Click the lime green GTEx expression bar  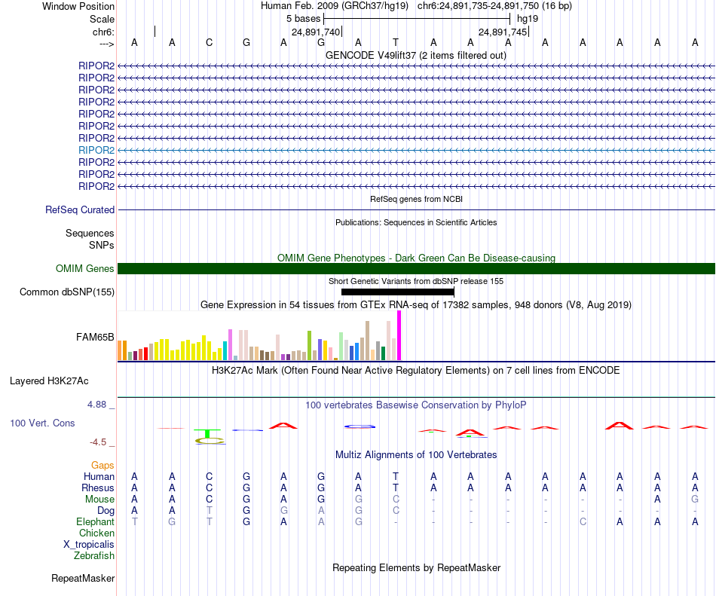pyautogui.click(x=309, y=345)
